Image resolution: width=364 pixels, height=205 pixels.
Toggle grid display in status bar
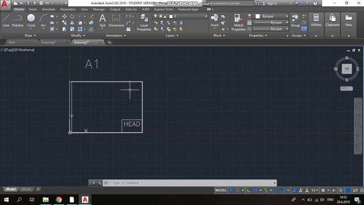[x=231, y=190]
